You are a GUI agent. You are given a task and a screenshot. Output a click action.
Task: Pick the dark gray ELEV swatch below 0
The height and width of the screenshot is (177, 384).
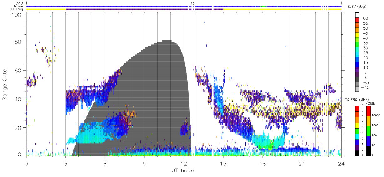coord(357,79)
